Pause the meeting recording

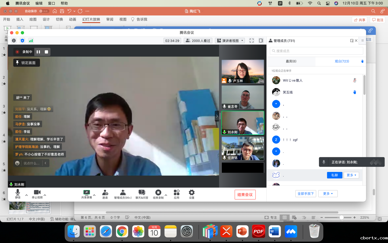pos(38,52)
